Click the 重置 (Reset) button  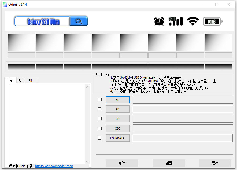[x=169, y=163]
